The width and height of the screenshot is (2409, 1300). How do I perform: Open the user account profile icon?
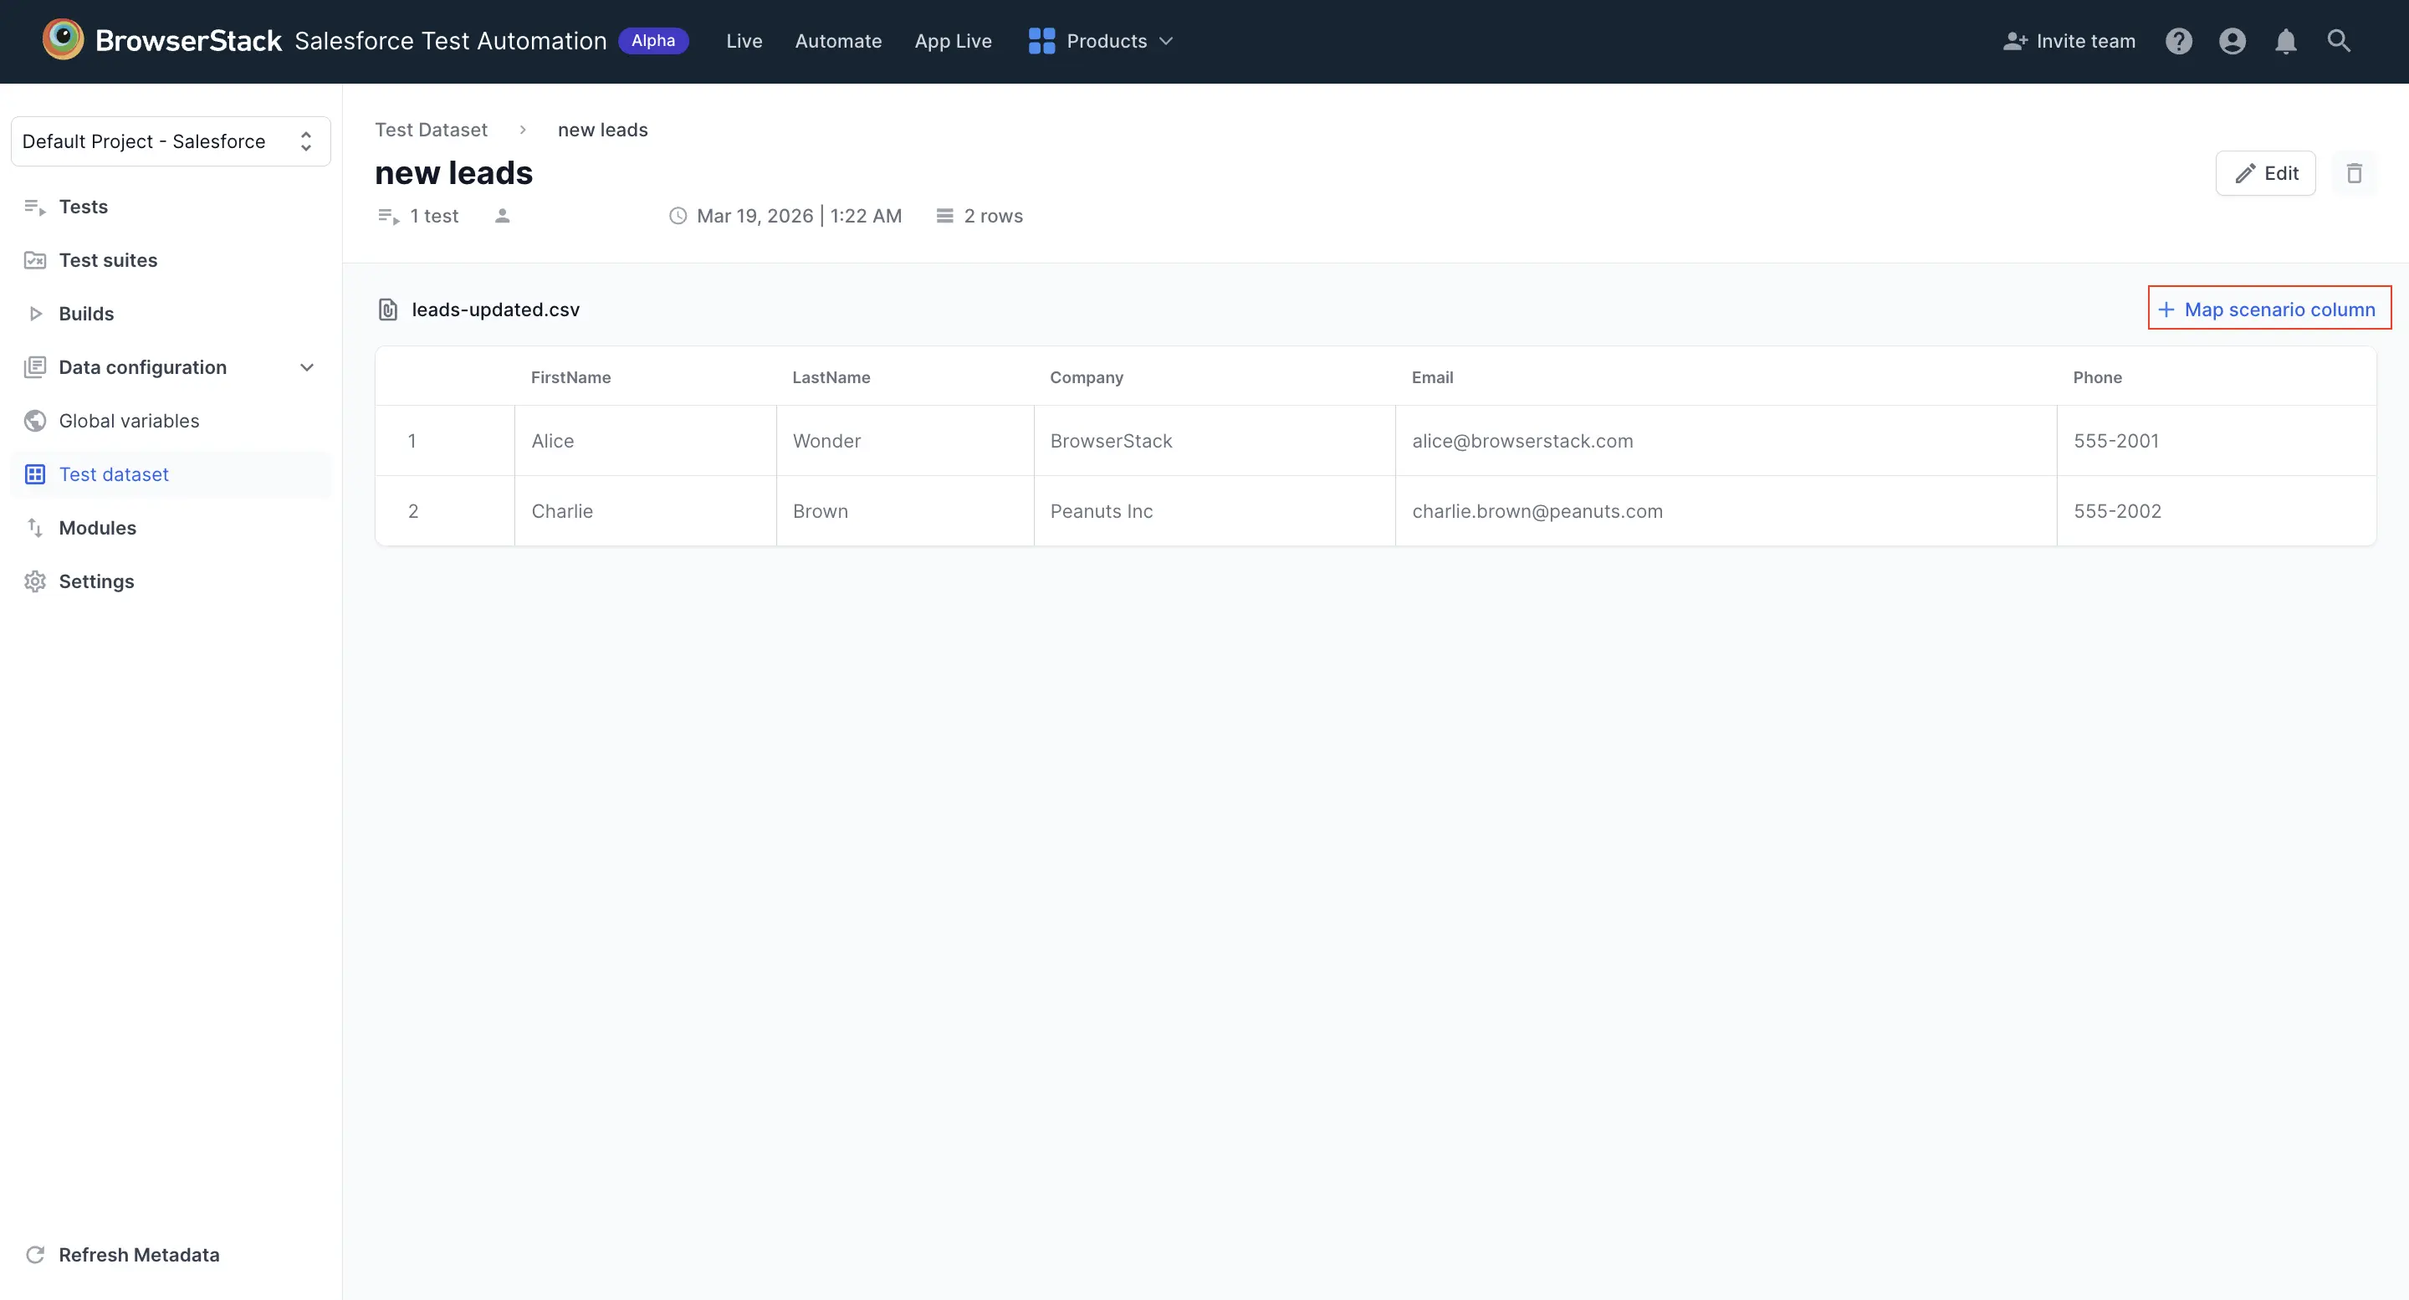[2232, 41]
